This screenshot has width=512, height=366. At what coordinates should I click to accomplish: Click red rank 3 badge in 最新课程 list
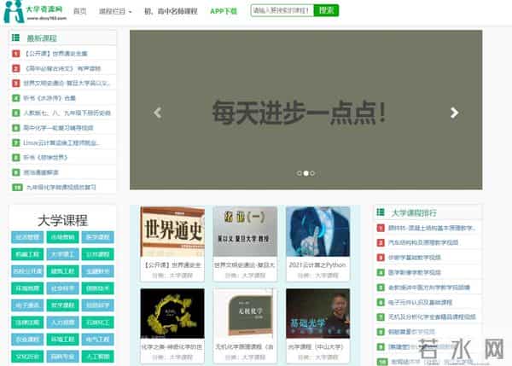15,83
